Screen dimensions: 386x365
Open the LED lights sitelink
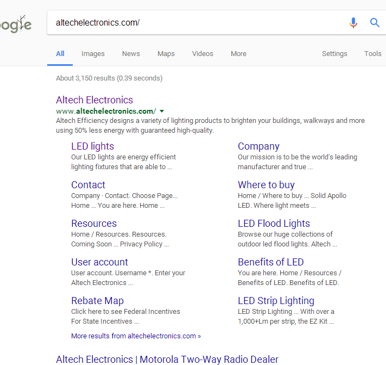pyautogui.click(x=92, y=146)
